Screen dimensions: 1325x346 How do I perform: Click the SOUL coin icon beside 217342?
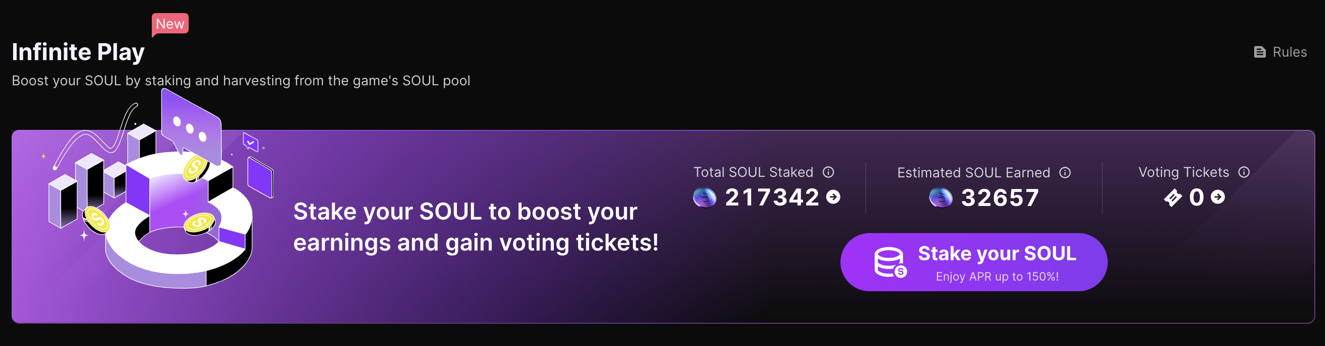[705, 197]
